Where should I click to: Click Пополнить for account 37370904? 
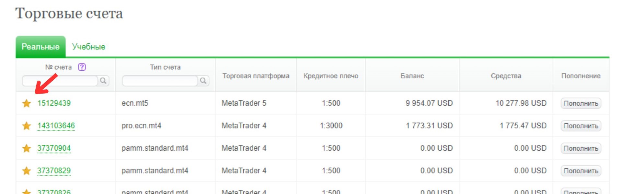pos(581,148)
